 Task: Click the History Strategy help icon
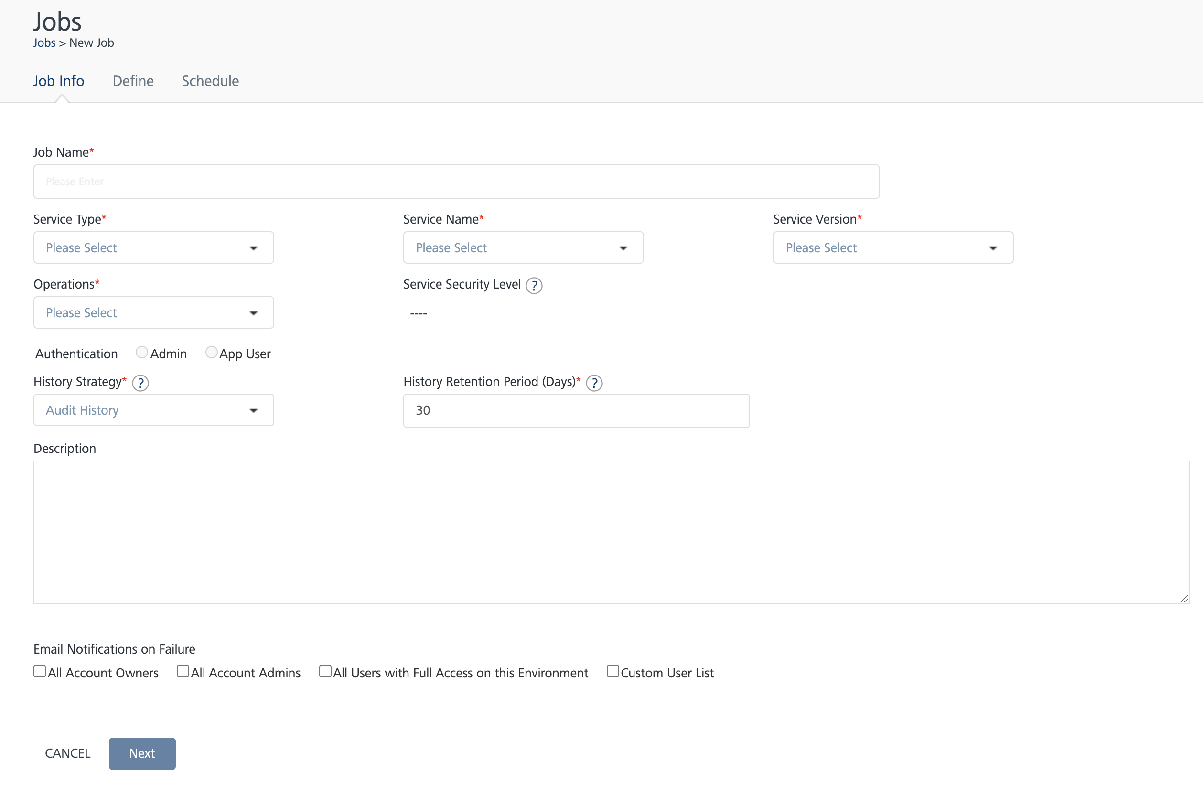coord(140,383)
